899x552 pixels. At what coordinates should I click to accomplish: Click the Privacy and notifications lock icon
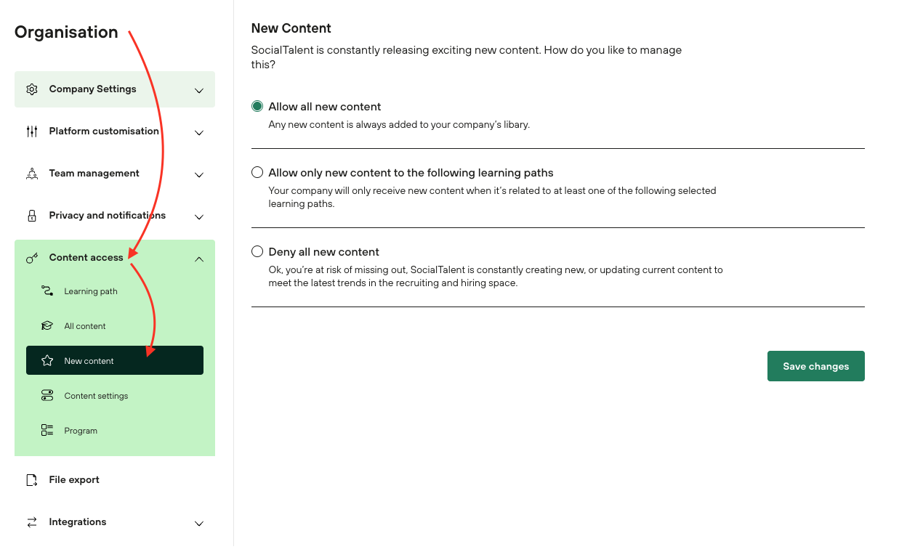[32, 216]
